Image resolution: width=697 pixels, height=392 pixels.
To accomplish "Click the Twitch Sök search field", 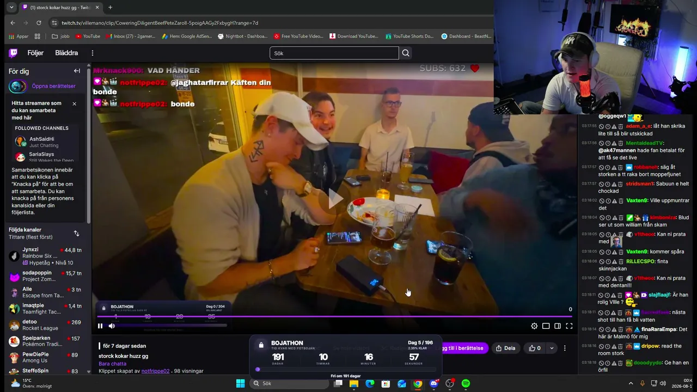I will tap(334, 53).
